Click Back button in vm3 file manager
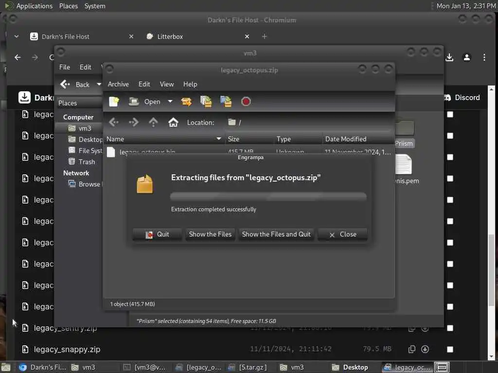The width and height of the screenshot is (498, 373). tap(75, 85)
